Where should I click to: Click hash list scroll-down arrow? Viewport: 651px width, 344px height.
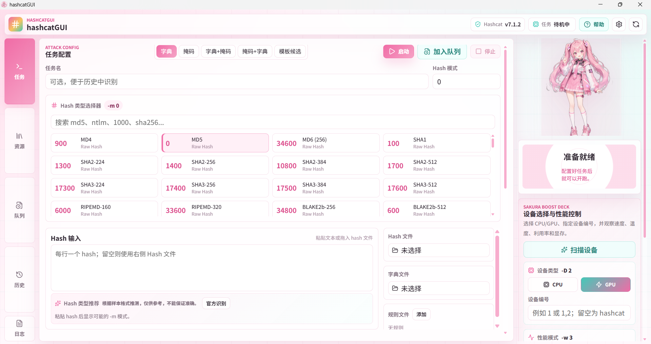[x=493, y=214]
